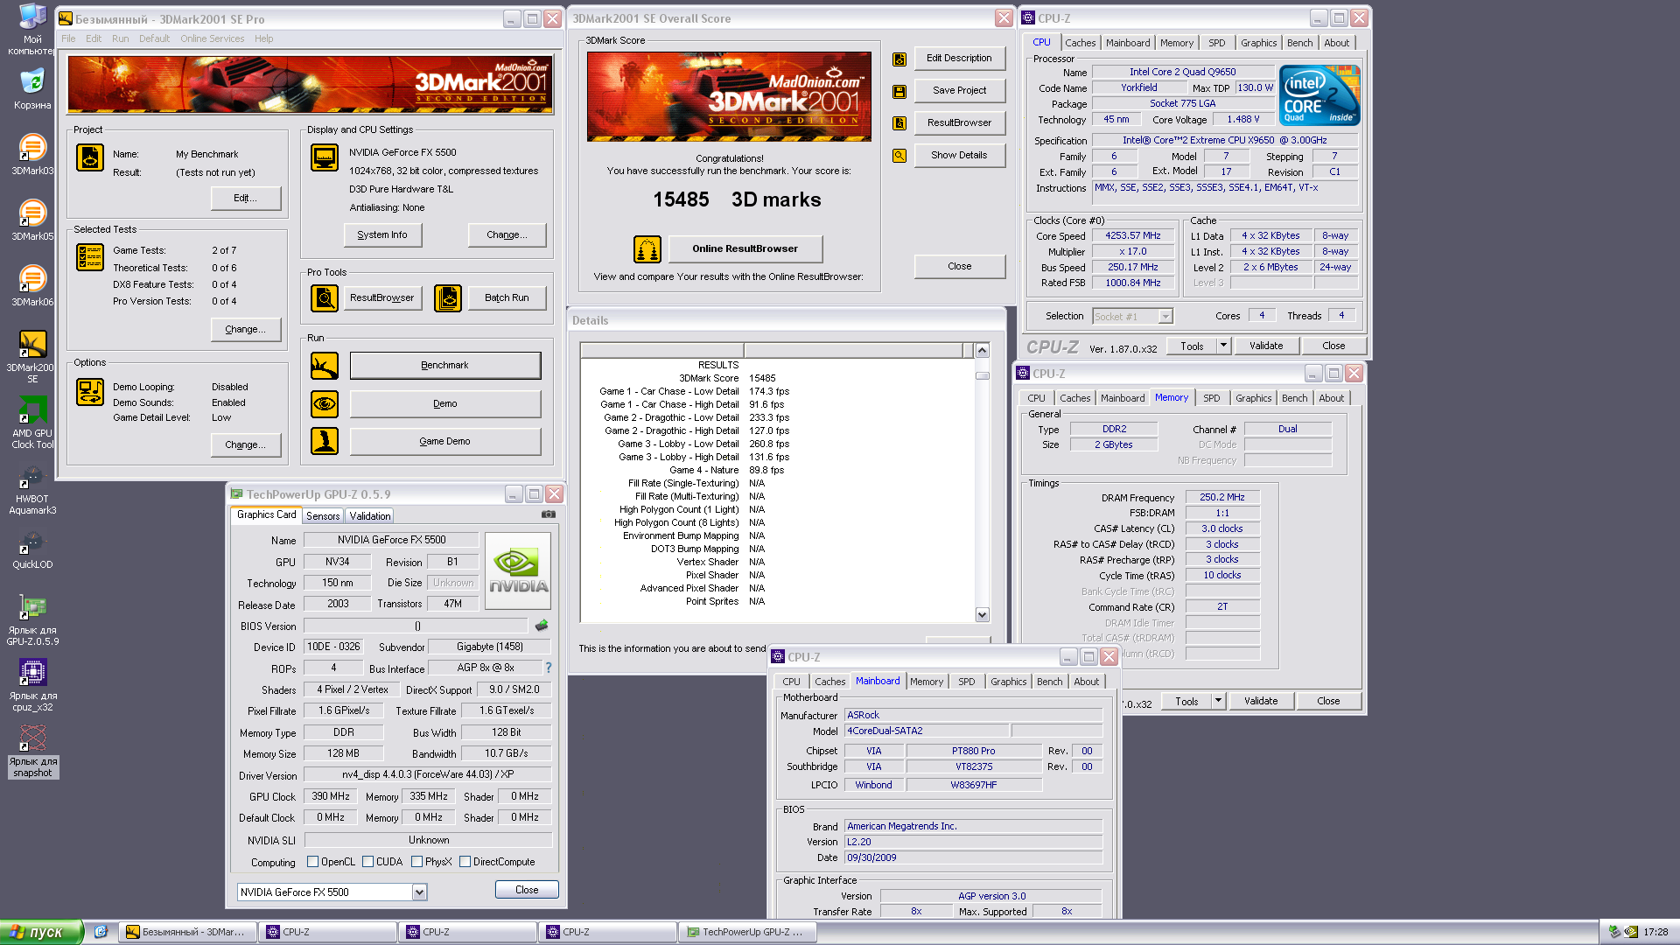1680x945 pixels.
Task: Click the Game Demo button
Action: 445,441
